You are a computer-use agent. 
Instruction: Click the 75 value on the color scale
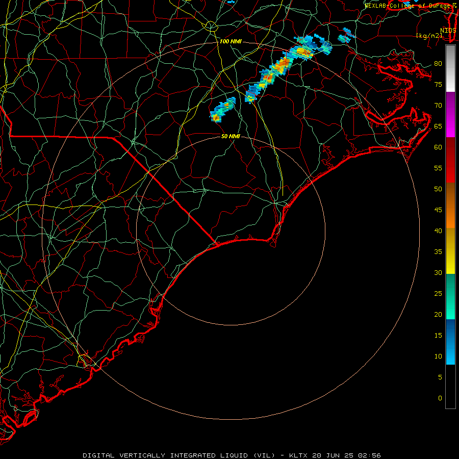pyautogui.click(x=438, y=84)
